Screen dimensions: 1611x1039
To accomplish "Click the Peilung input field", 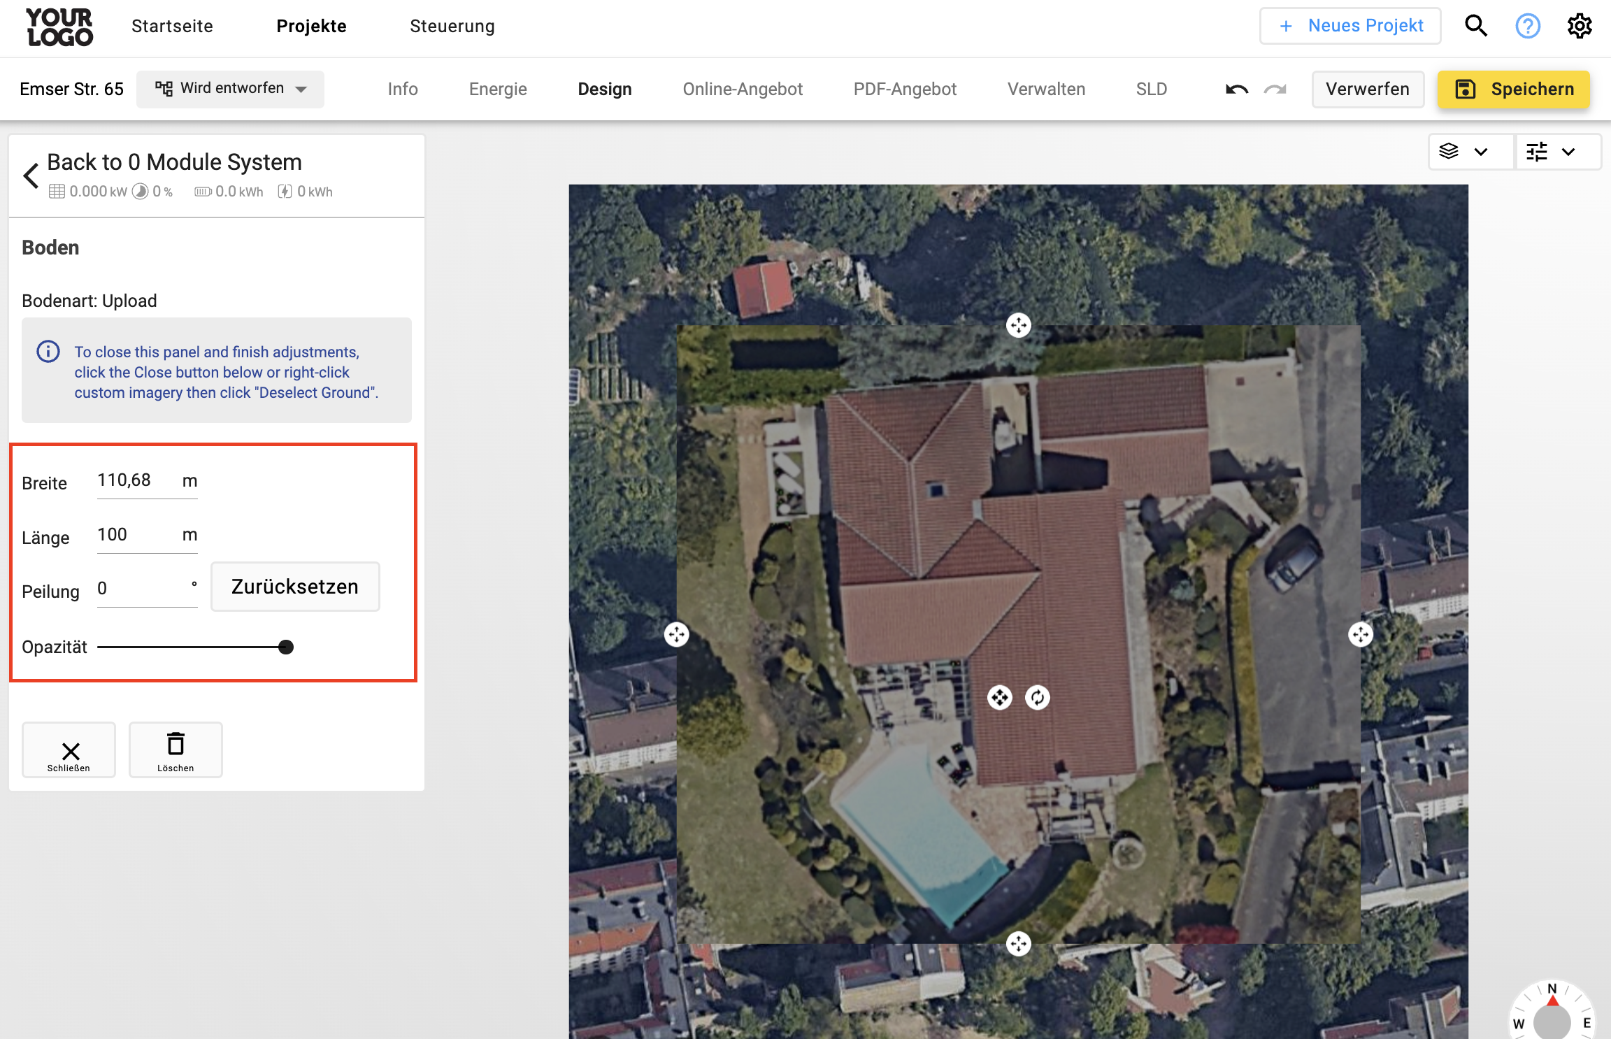I will [148, 589].
